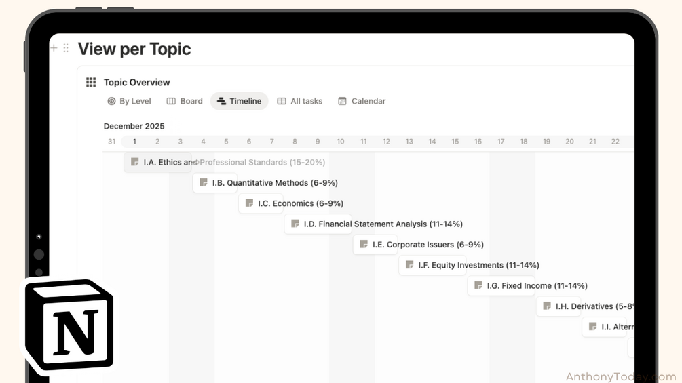Image resolution: width=682 pixels, height=383 pixels.
Task: Open the I.H. Derivatives timeline item
Action: 585,306
